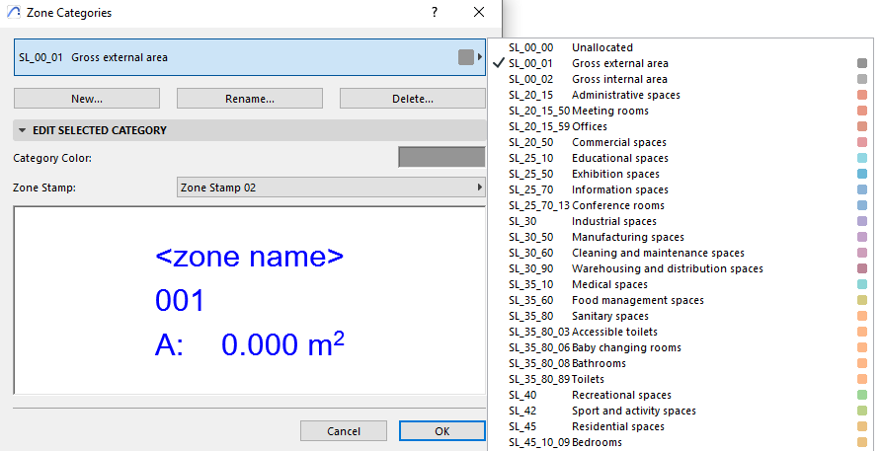Click the zone stamp preview area
Image resolution: width=881 pixels, height=451 pixels.
click(250, 300)
